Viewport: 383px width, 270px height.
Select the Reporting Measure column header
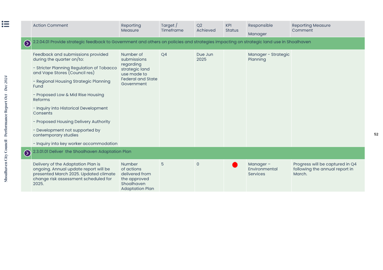point(131,28)
